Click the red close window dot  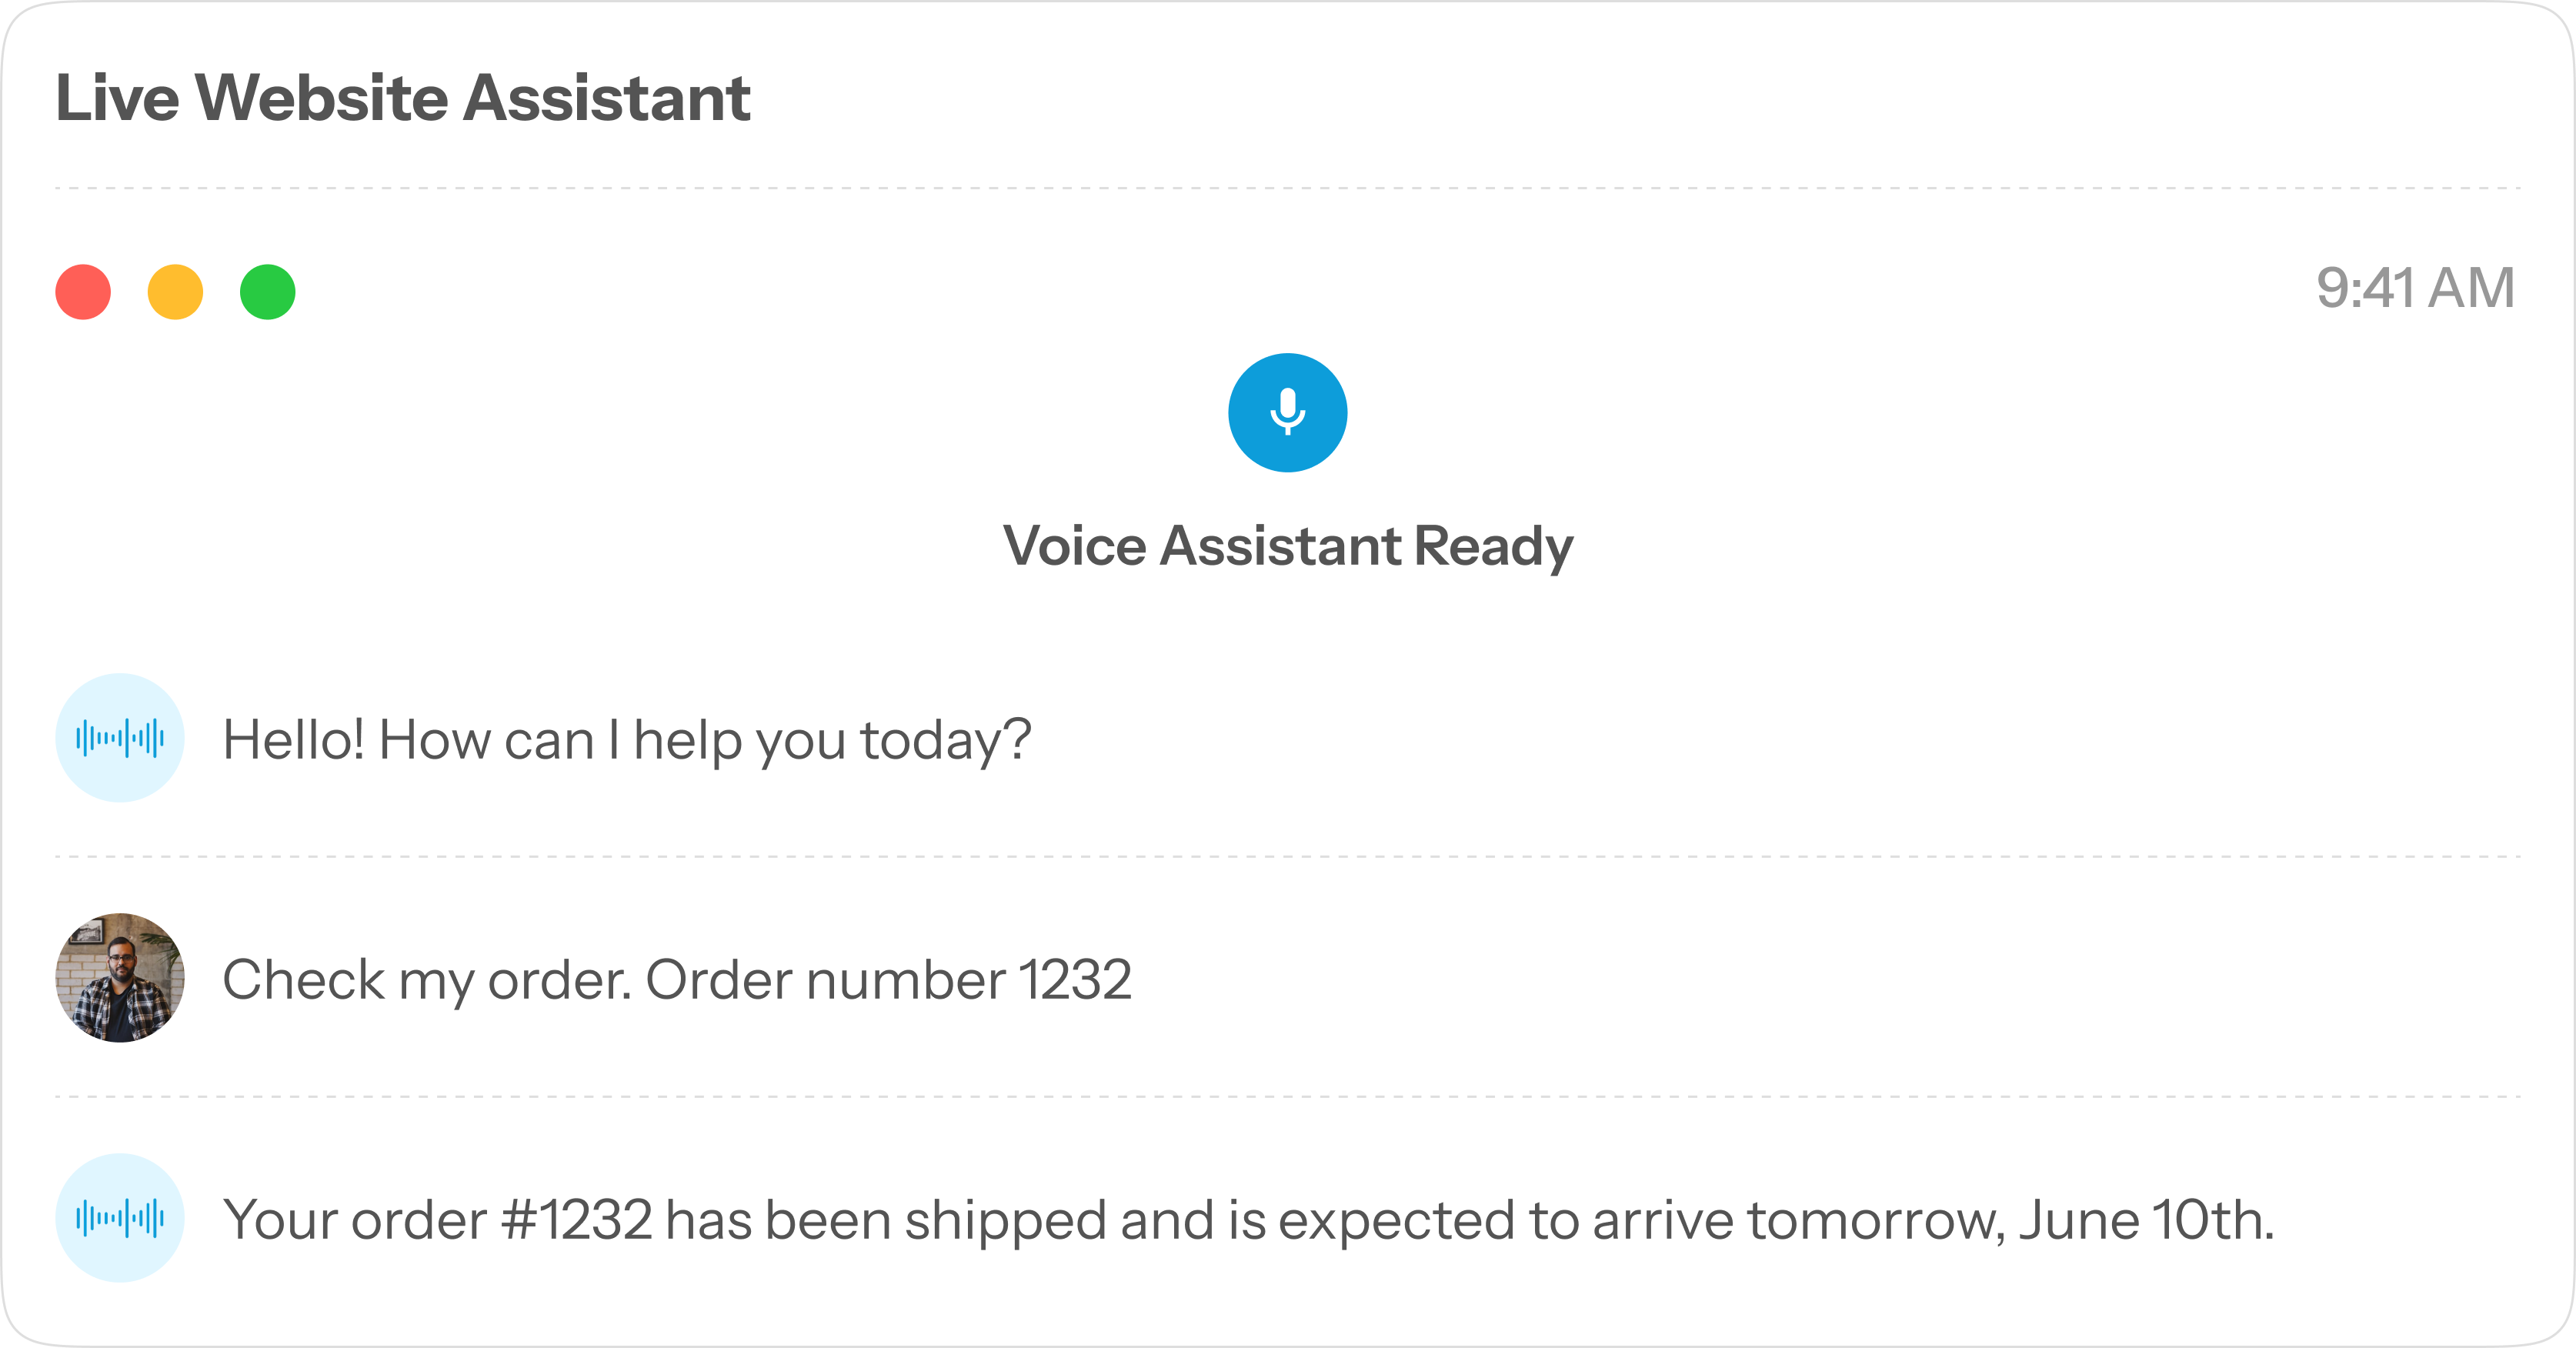tap(83, 292)
